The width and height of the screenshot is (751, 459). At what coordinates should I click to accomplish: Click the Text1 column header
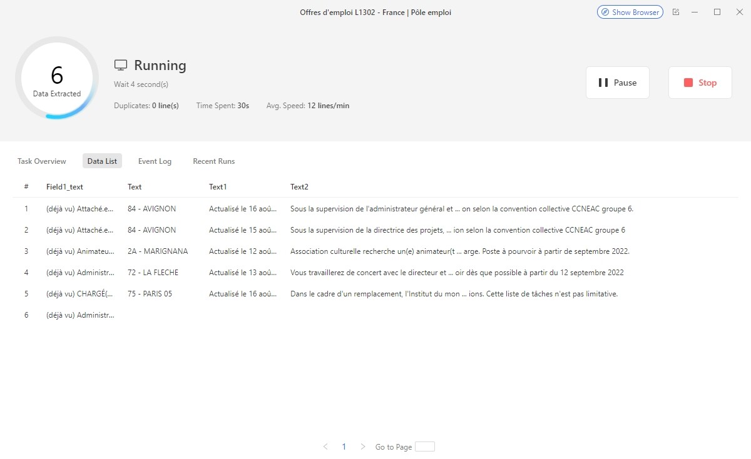coord(218,187)
